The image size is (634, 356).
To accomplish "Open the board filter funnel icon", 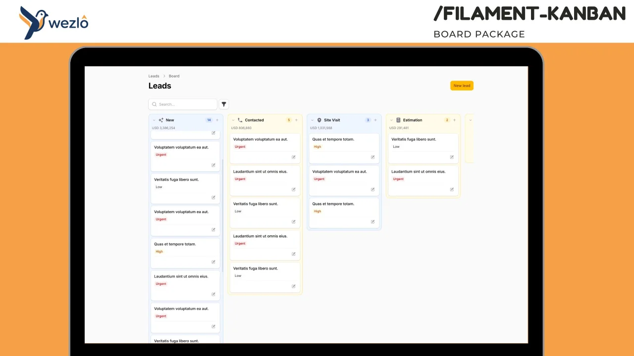I will pyautogui.click(x=224, y=104).
